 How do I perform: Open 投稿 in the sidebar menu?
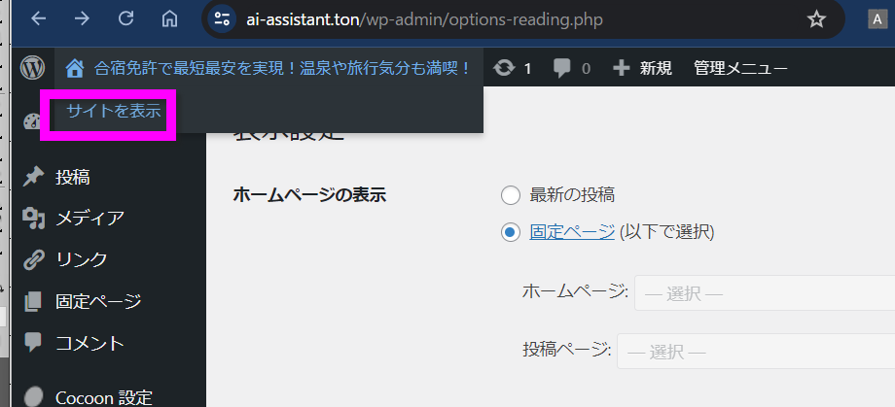coord(73,177)
